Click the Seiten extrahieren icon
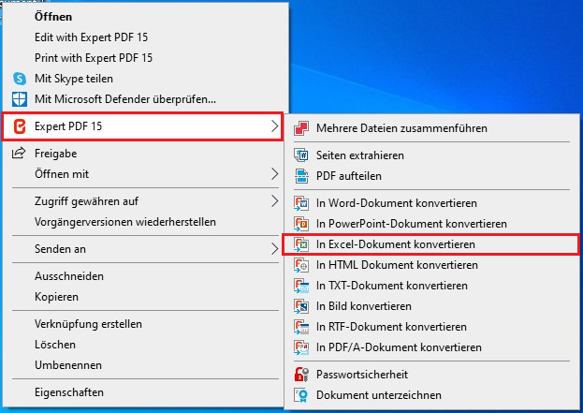 pos(301,155)
